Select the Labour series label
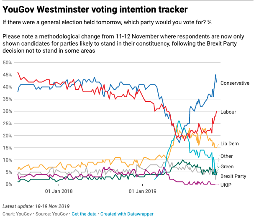The height and width of the screenshot is (218, 259). (228, 112)
